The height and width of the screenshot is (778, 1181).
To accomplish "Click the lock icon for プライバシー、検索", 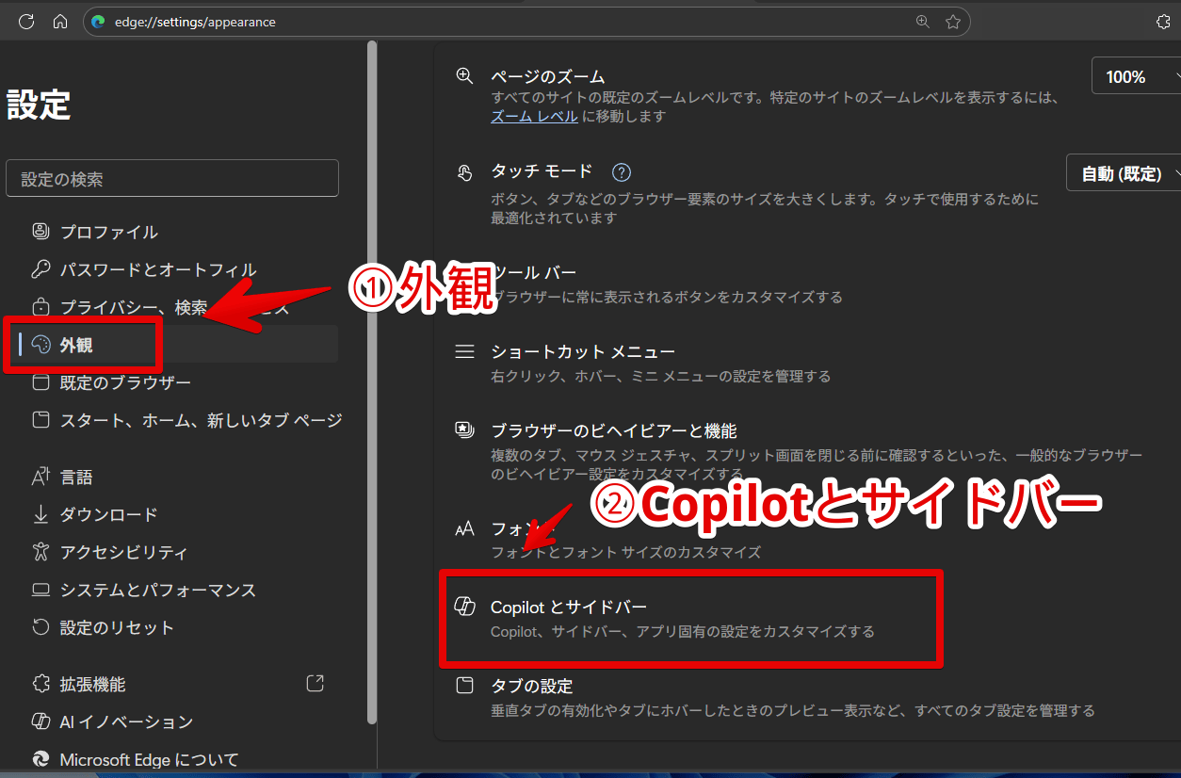I will tap(40, 307).
